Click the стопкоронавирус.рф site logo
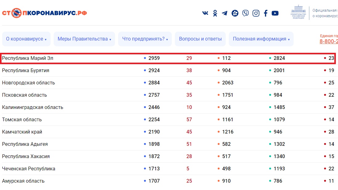This screenshot has height=190, width=338. click(44, 13)
